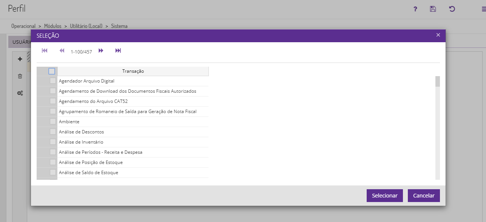Check the Agendador Arquivo Digital checkbox

point(53,81)
